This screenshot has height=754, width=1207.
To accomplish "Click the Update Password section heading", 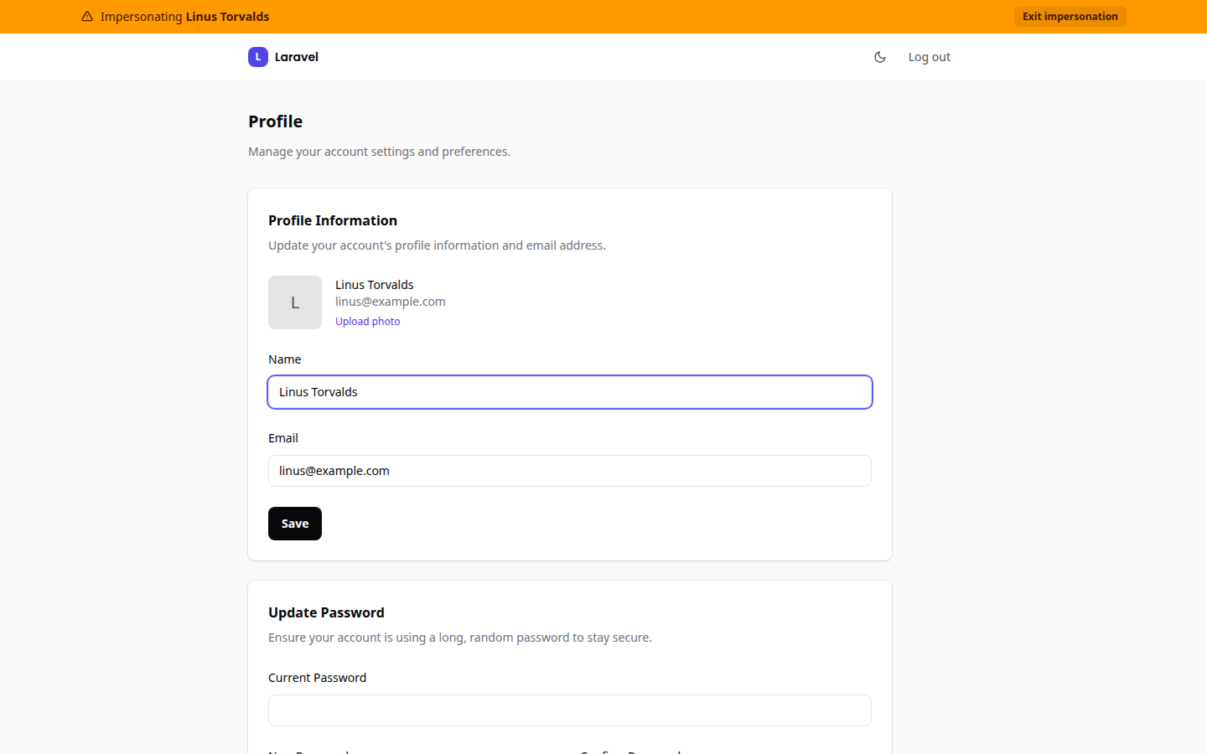I will 326,612.
